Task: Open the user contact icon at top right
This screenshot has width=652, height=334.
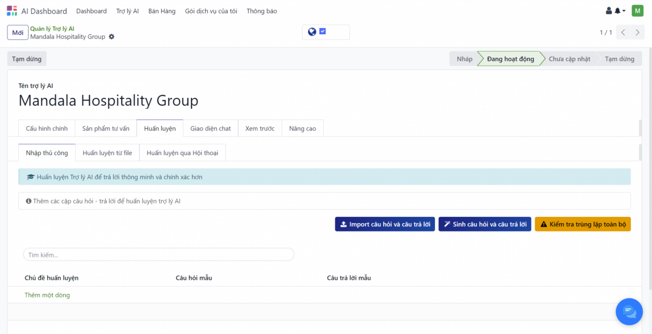Action: (x=609, y=11)
